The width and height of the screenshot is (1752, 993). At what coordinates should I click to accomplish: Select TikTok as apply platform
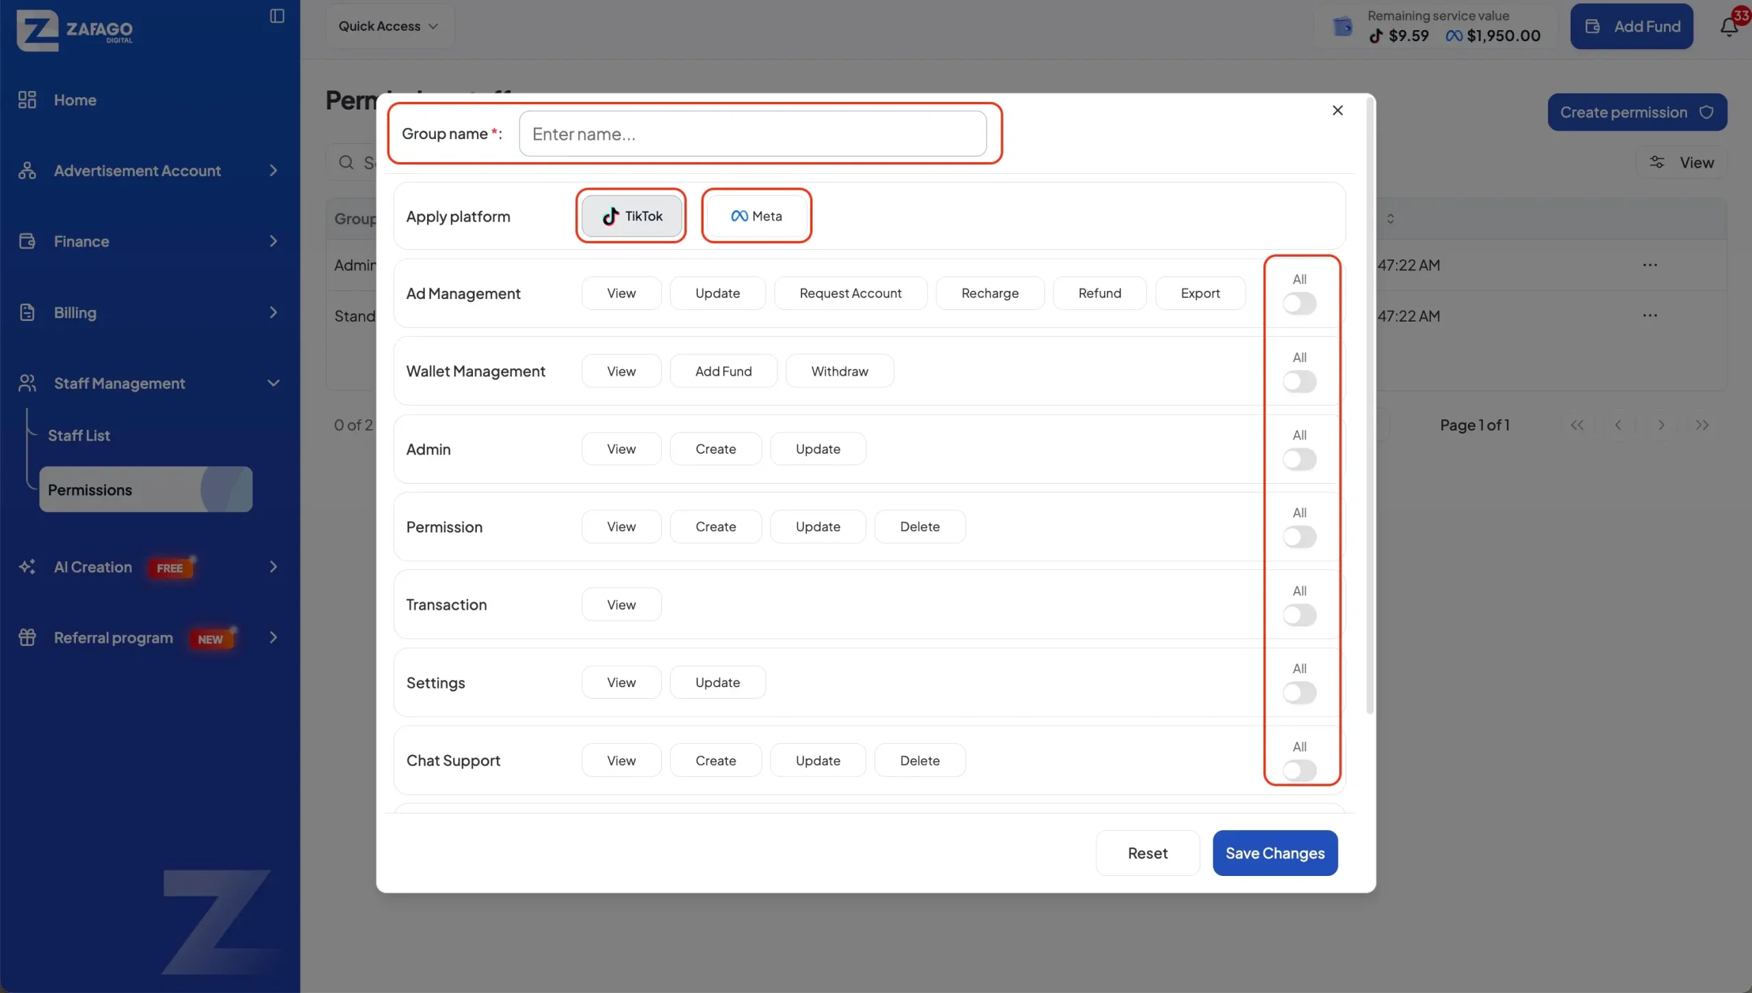(632, 216)
